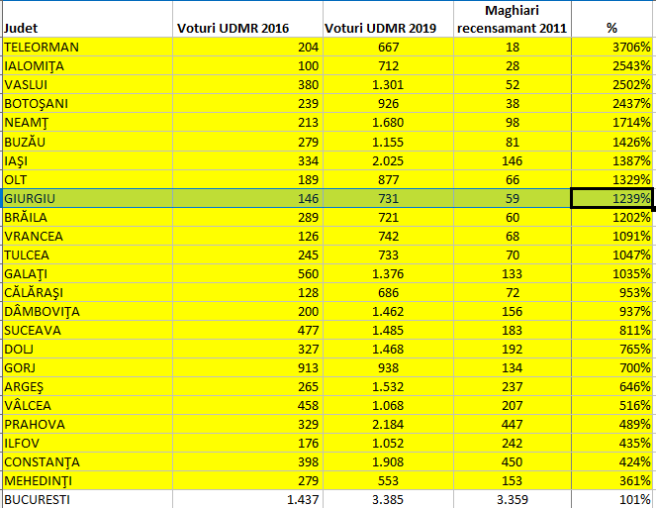Select the PRAHOVA 2.184 votes cell
Image resolution: width=656 pixels, height=508 pixels.
point(388,424)
